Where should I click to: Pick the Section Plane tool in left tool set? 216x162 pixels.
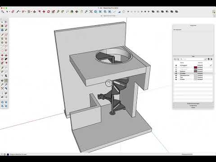click(6, 97)
